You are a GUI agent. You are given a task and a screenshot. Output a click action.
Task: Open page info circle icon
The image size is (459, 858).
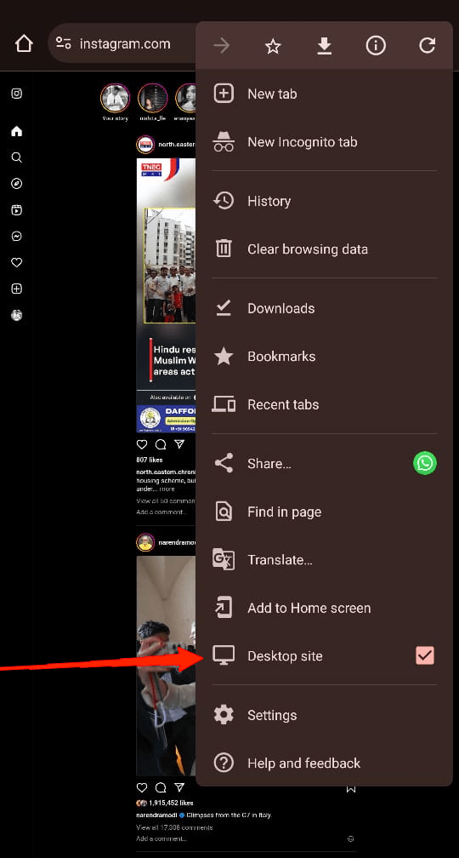376,47
